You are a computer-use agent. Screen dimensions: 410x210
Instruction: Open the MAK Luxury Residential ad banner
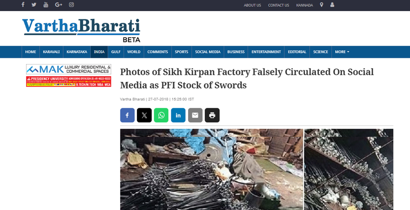[x=68, y=69]
